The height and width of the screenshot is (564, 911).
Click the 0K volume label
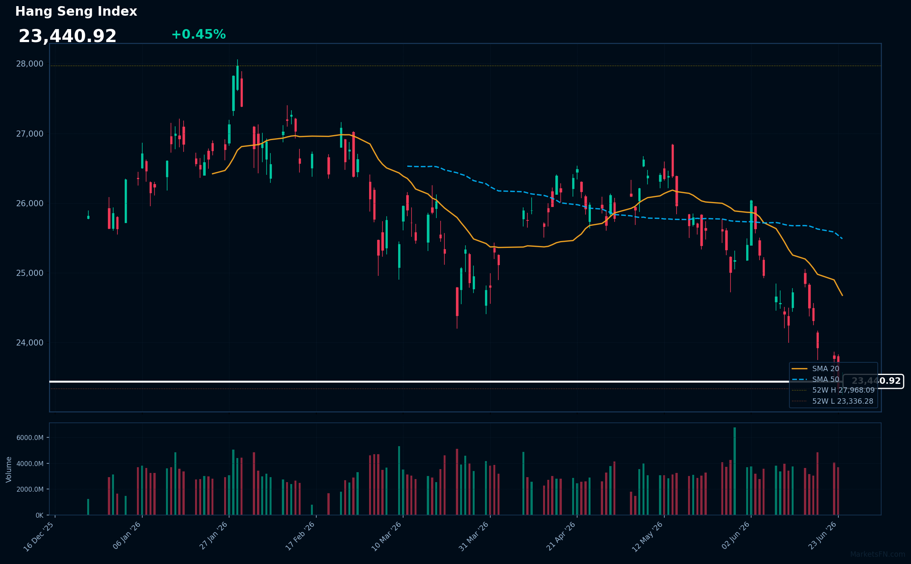point(39,515)
